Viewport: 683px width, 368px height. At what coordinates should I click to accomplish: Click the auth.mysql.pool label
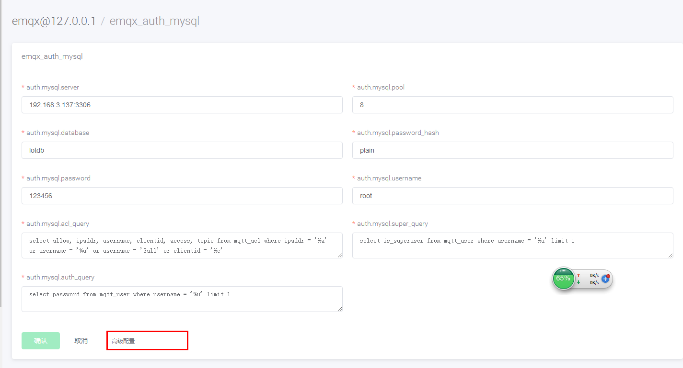click(381, 87)
